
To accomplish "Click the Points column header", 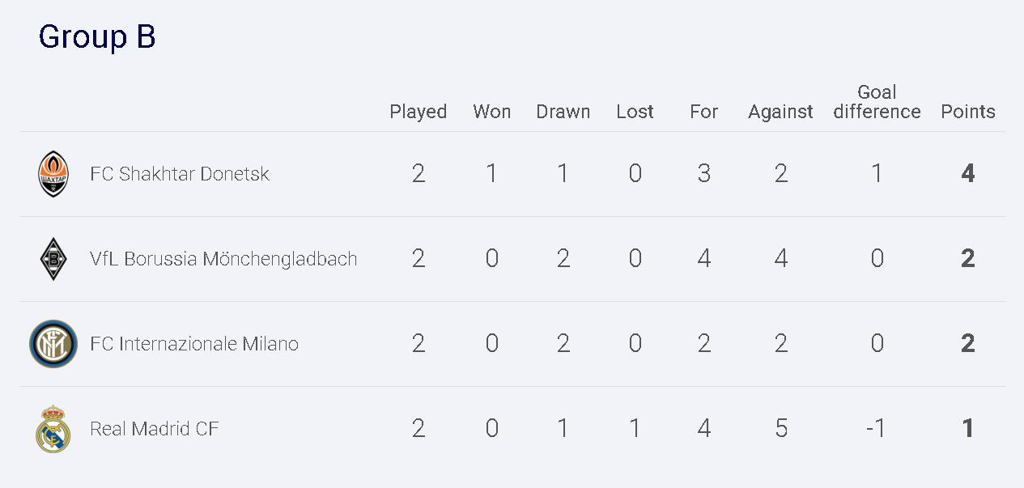I will [x=968, y=112].
